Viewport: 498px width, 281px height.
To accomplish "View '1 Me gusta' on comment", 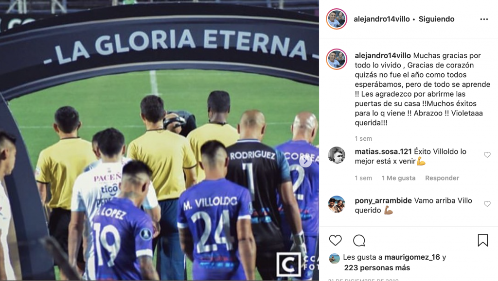I will (399, 178).
